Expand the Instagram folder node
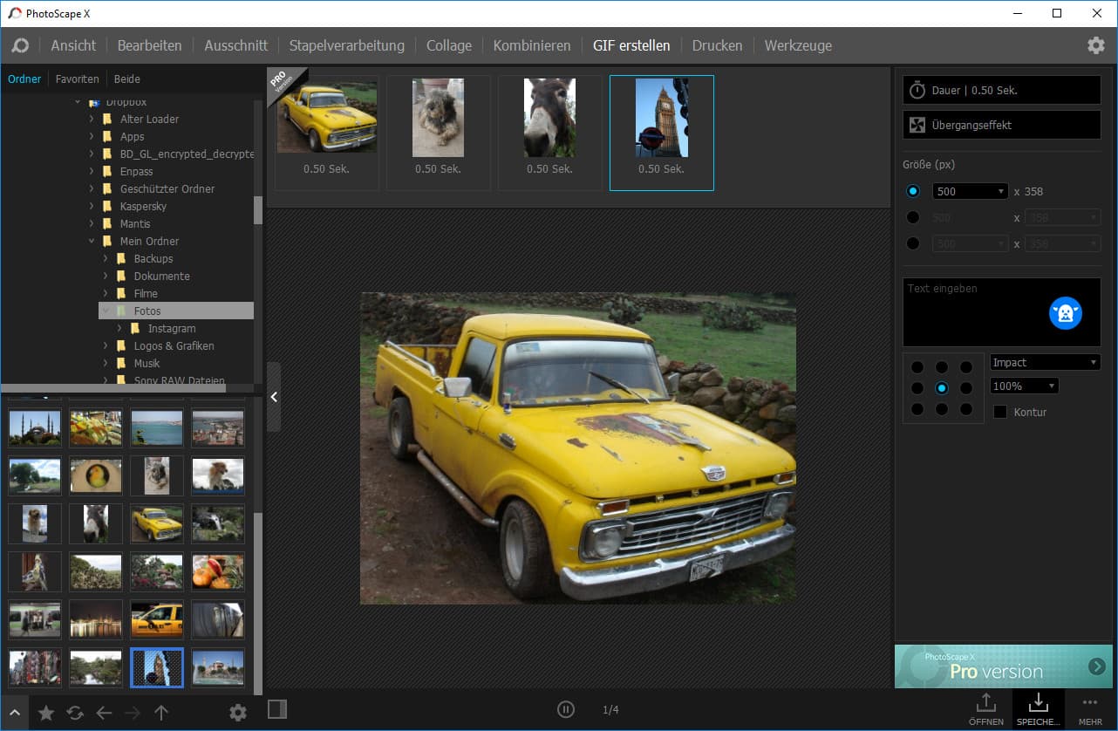This screenshot has height=731, width=1118. 119,328
